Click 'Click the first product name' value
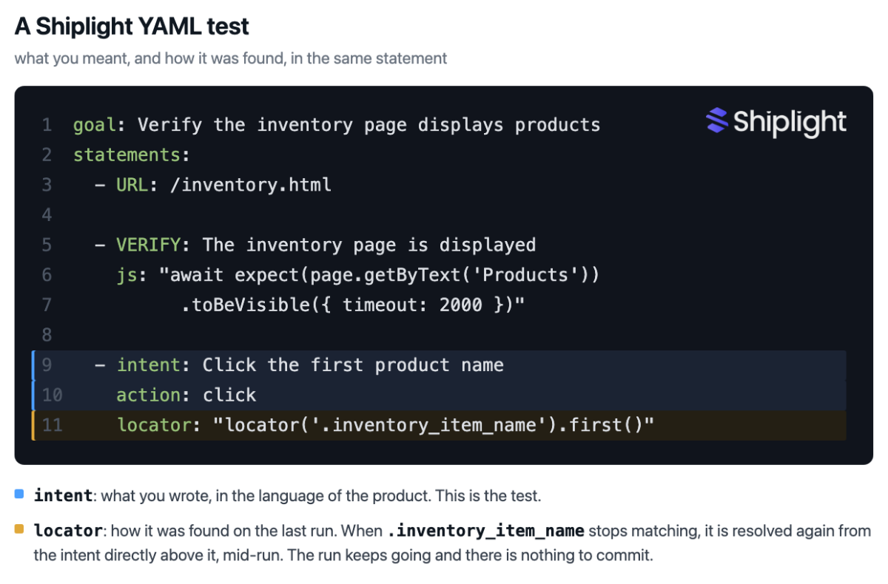Image resolution: width=888 pixels, height=584 pixels. tap(353, 365)
